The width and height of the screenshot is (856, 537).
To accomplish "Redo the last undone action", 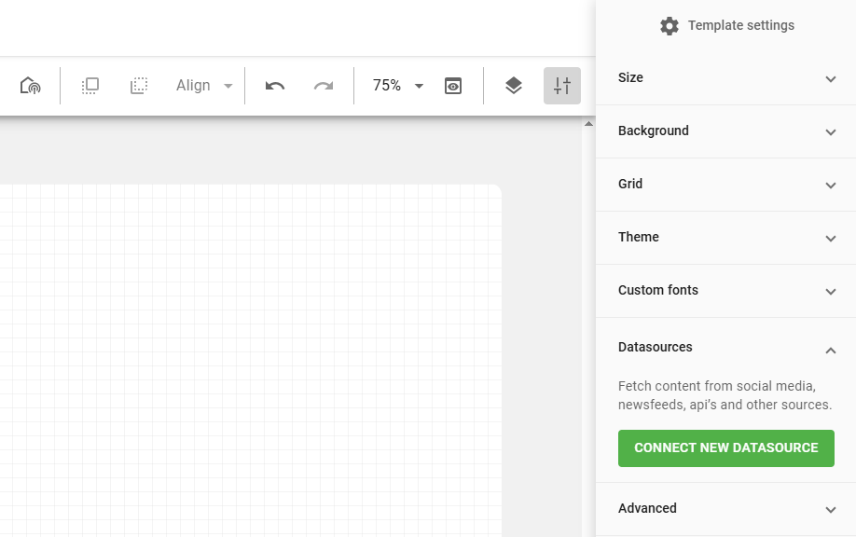I will [324, 86].
